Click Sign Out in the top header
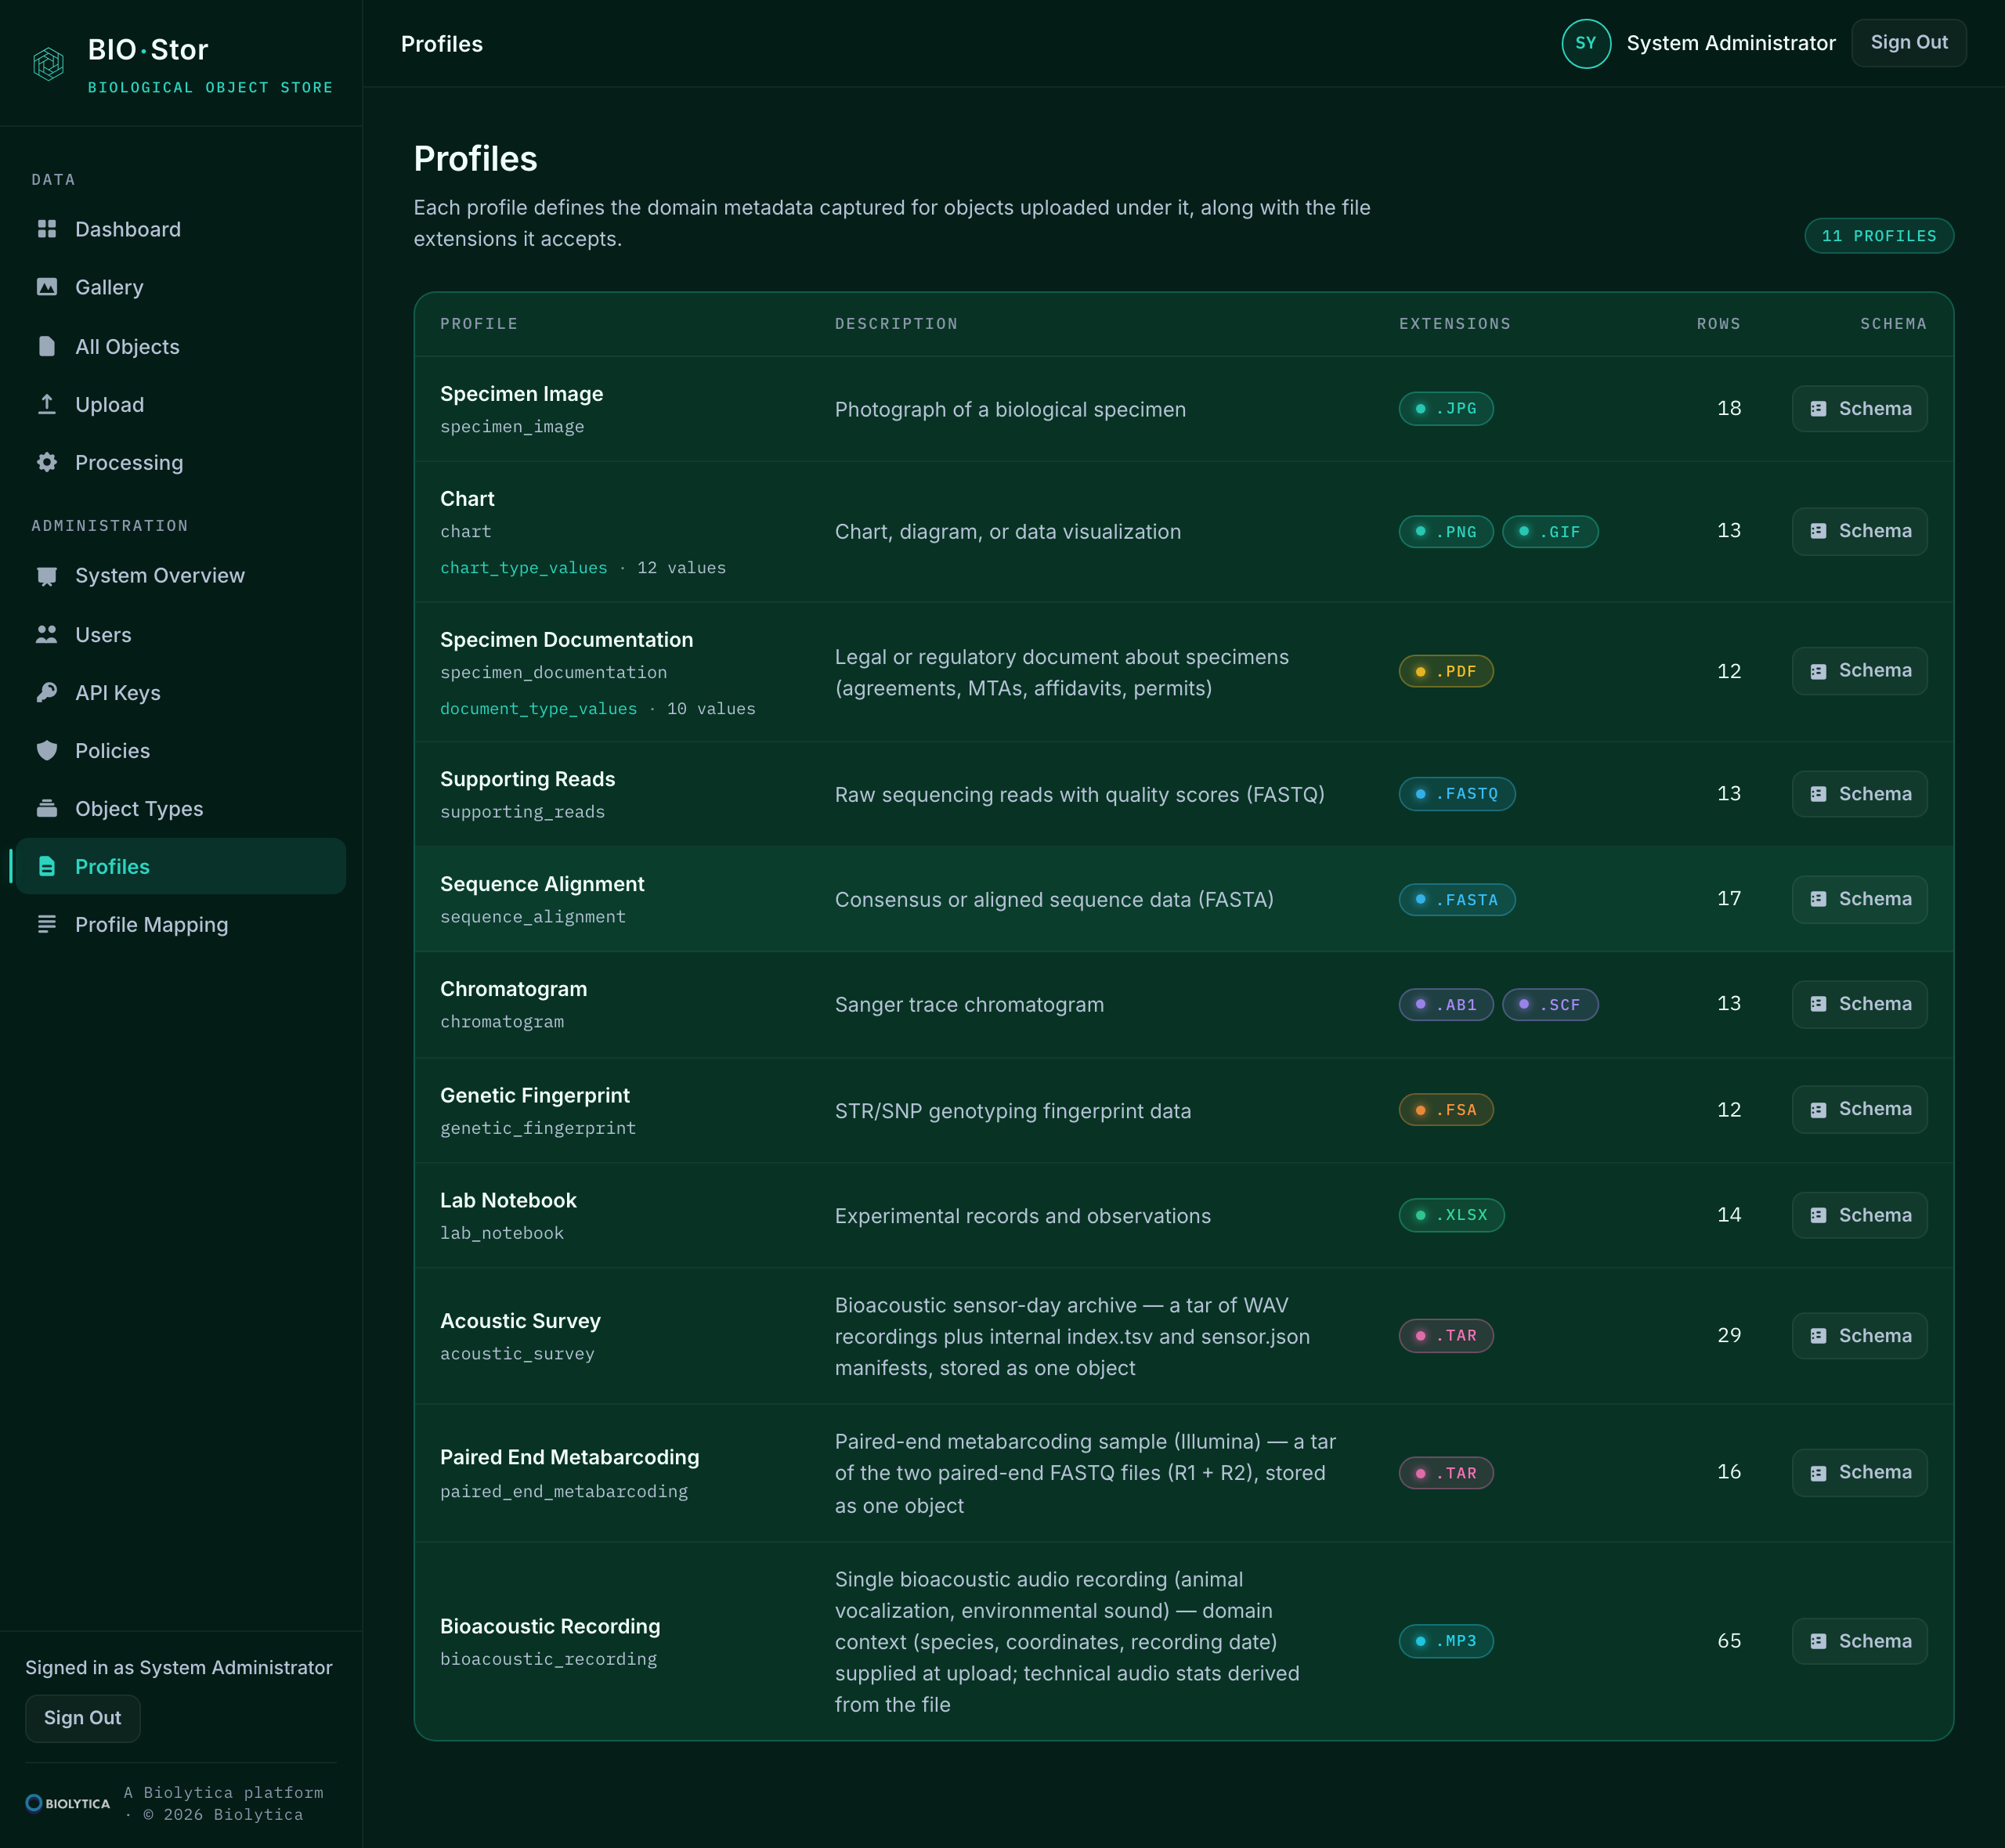Viewport: 2005px width, 1848px height. [1908, 43]
